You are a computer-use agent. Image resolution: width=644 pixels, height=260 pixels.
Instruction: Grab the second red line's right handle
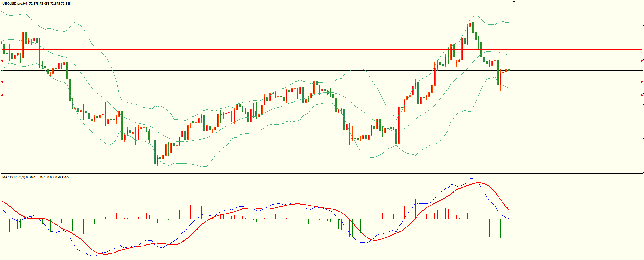coord(642,61)
